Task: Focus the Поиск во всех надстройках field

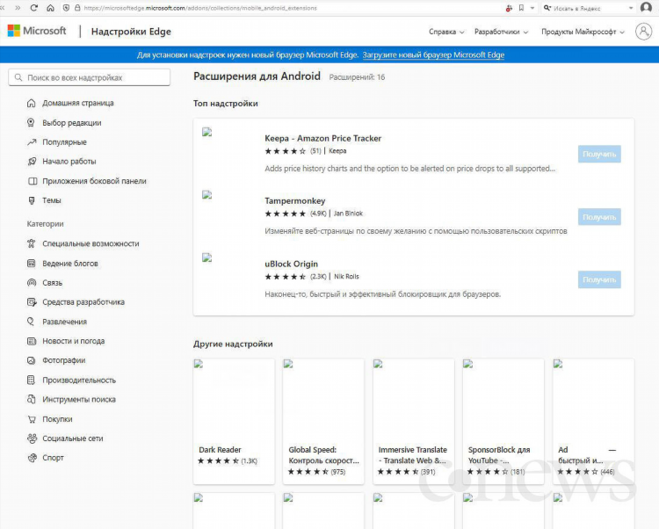Action: [x=89, y=77]
